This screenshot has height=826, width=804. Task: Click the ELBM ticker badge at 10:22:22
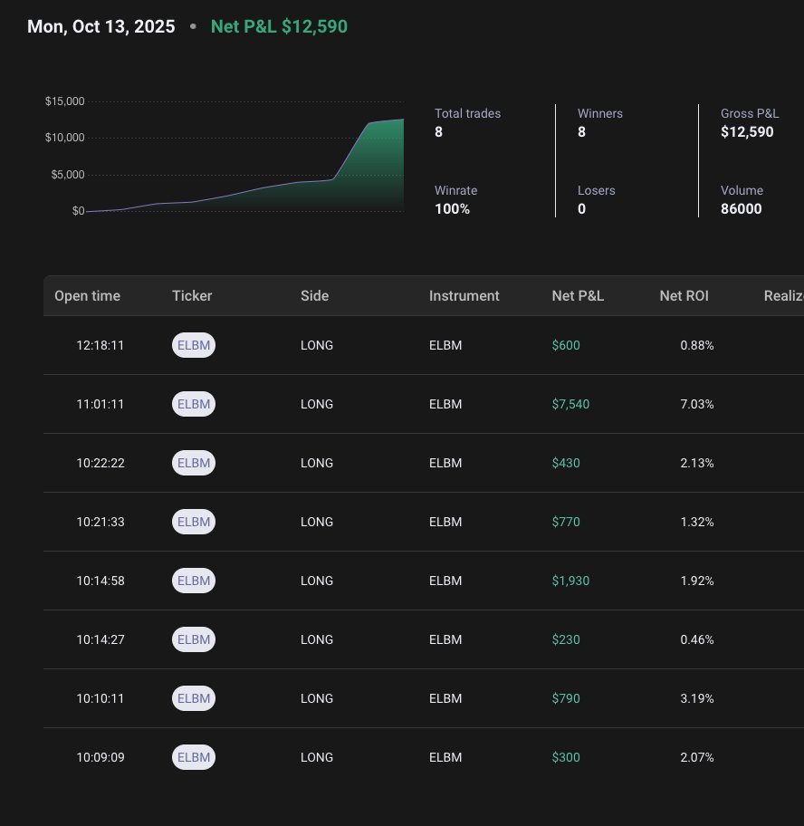pos(194,463)
